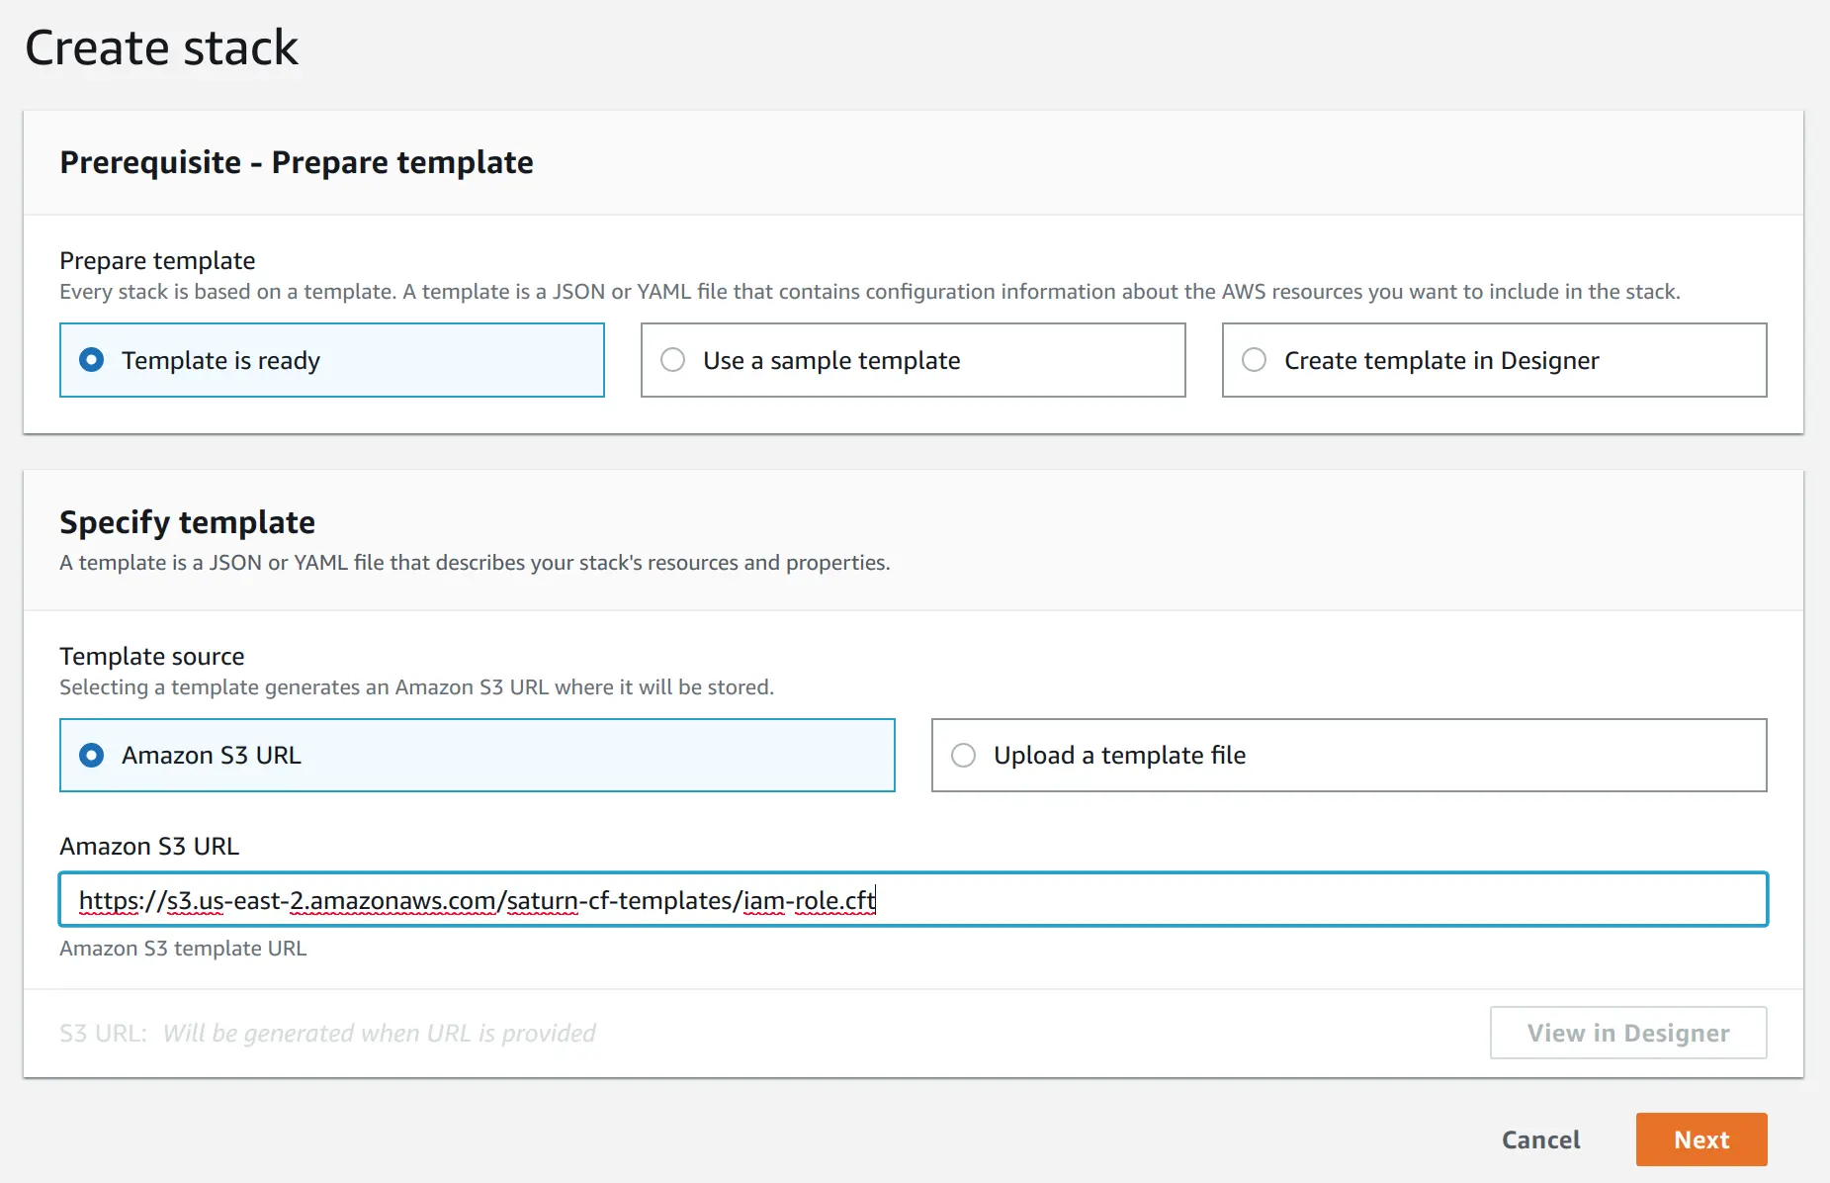Click the "Use a sample template" card area
Screen dimensions: 1830x1183
pyautogui.click(x=913, y=360)
